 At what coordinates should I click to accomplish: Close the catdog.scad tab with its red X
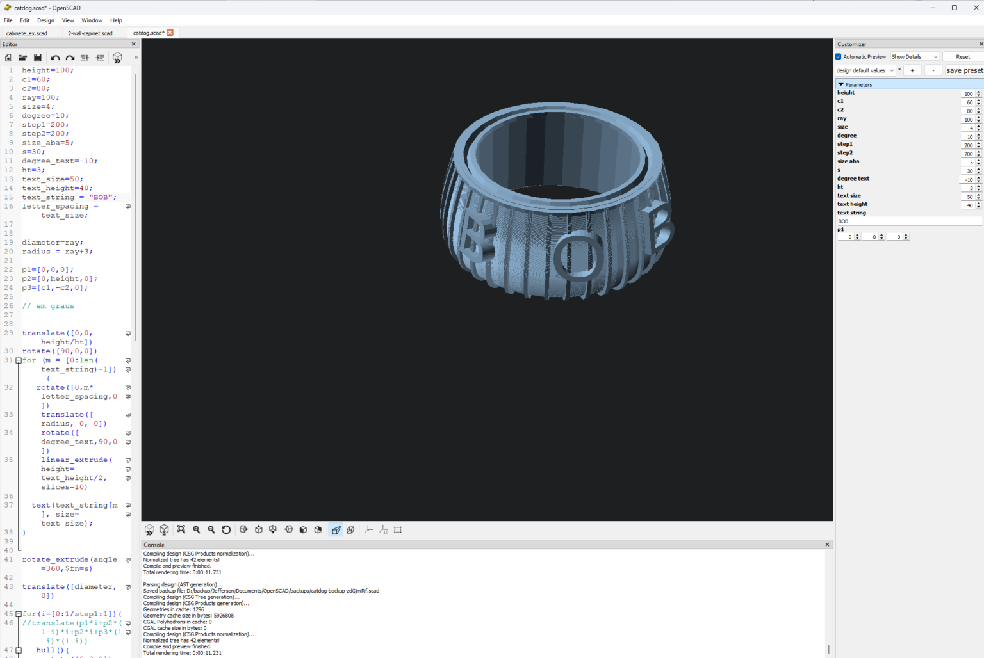click(170, 33)
